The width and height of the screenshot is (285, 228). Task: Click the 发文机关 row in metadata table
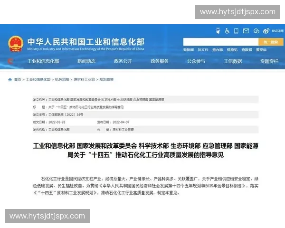pyautogui.click(x=146, y=100)
